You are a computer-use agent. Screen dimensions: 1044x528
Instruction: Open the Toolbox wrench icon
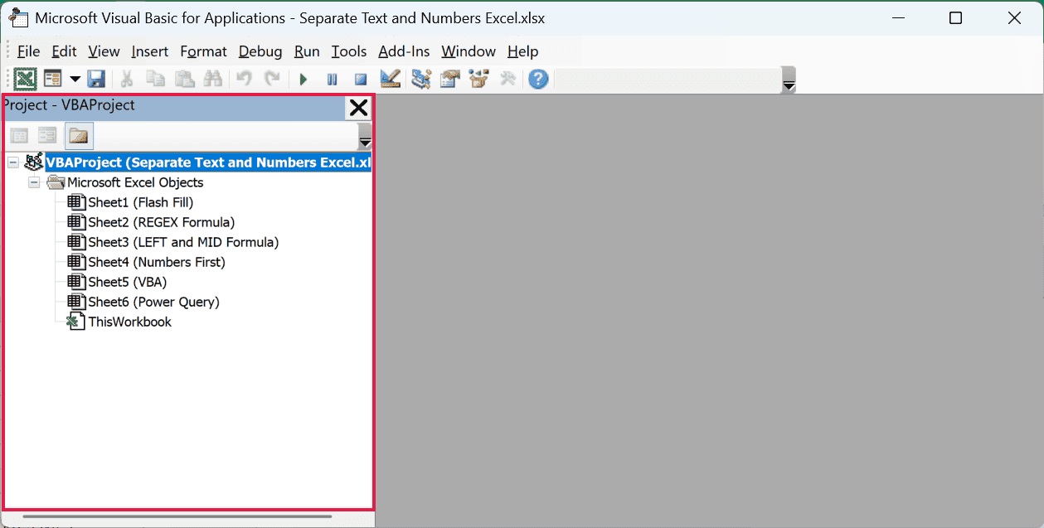(507, 79)
